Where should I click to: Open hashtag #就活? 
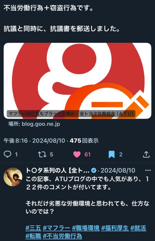point(138,228)
